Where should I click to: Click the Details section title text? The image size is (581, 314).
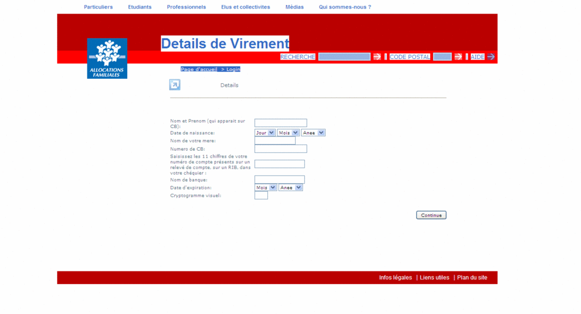(229, 85)
